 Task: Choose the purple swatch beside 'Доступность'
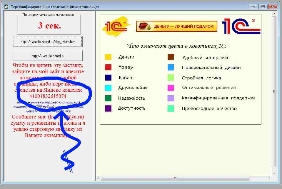coord(108,108)
